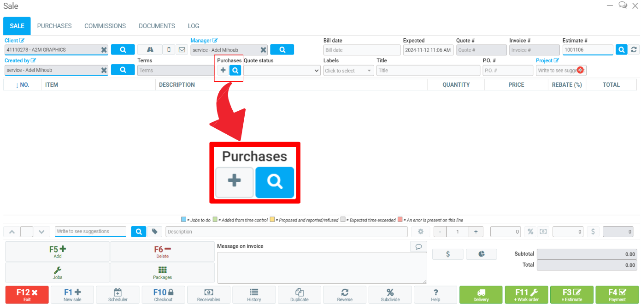Click the pie chart icon button
The height and width of the screenshot is (305, 641).
pyautogui.click(x=481, y=254)
